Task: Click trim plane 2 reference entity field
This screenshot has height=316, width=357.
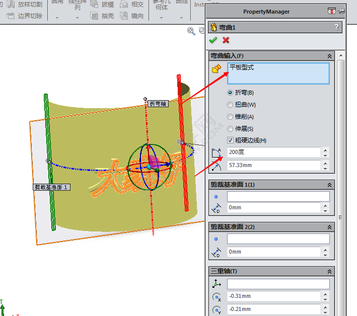Action: (278, 239)
